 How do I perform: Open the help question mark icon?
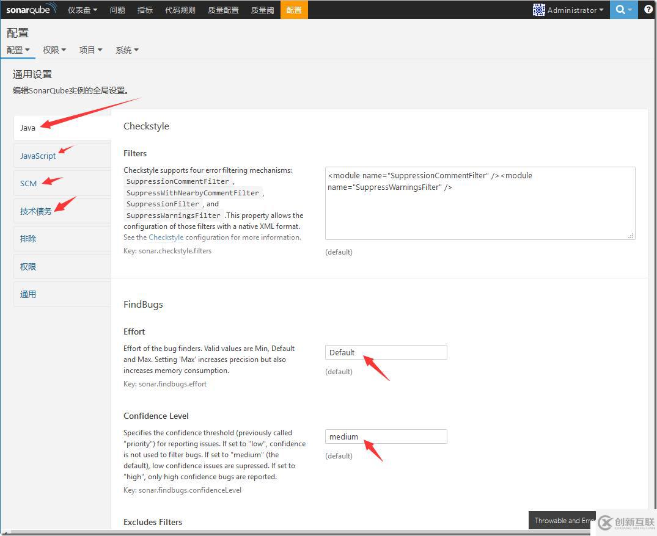pos(648,10)
